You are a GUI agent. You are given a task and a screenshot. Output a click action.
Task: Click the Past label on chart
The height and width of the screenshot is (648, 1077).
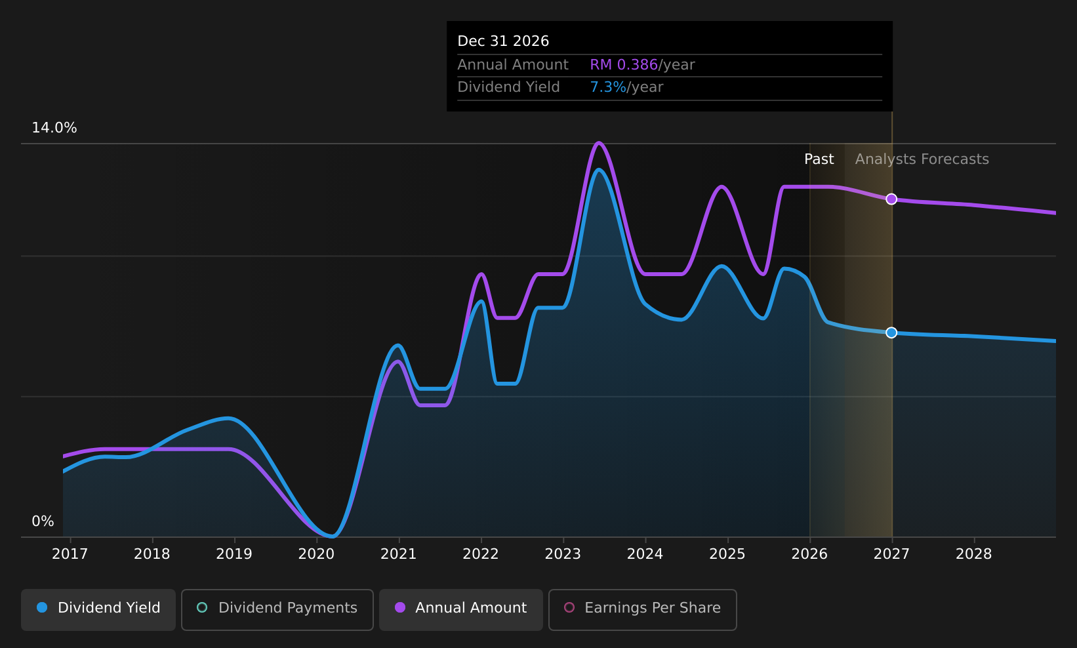click(x=819, y=159)
